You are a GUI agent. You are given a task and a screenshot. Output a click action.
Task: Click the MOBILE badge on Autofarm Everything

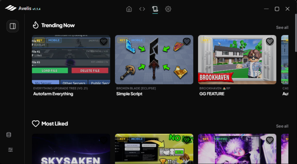[54, 40]
